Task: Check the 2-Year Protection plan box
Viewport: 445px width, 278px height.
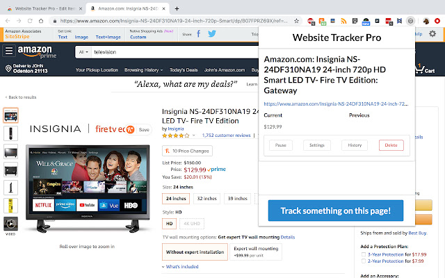Action: coord(363,261)
